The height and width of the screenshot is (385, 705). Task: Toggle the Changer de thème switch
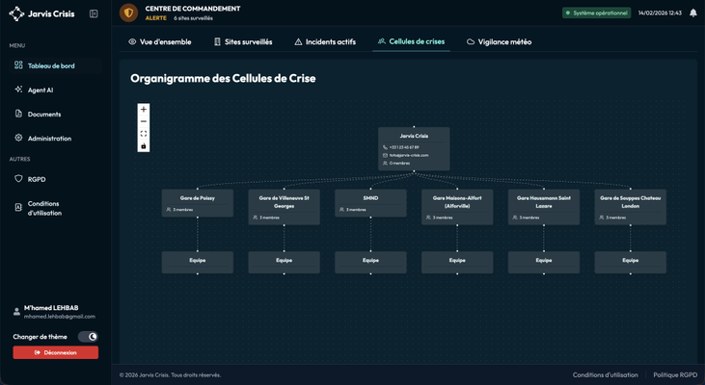(88, 337)
